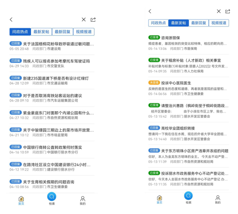Open post 关于法国梧桐花粉导致呼吸道过敏问题

58,44
